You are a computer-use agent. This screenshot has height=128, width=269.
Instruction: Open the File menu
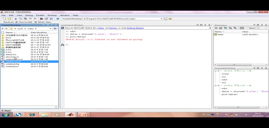[4, 15]
